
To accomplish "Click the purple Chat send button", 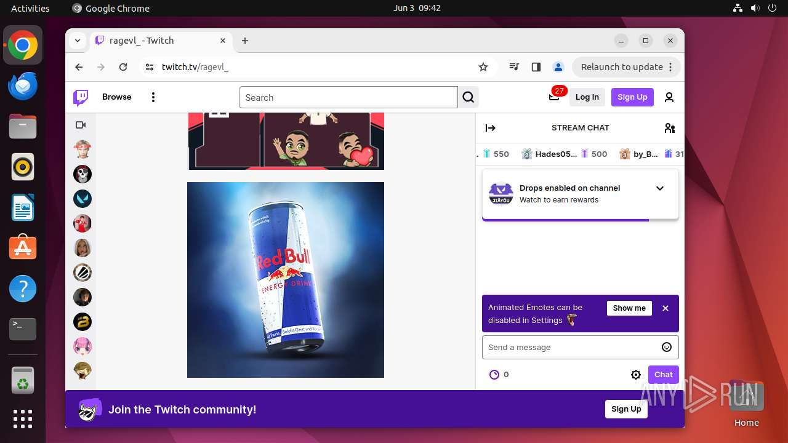I will pos(663,375).
